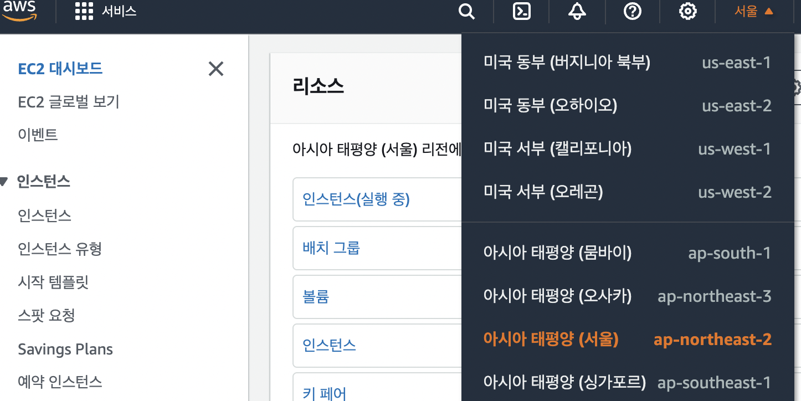Viewport: 801px width, 401px height.
Task: Open the services grid icon
Action: pos(84,11)
